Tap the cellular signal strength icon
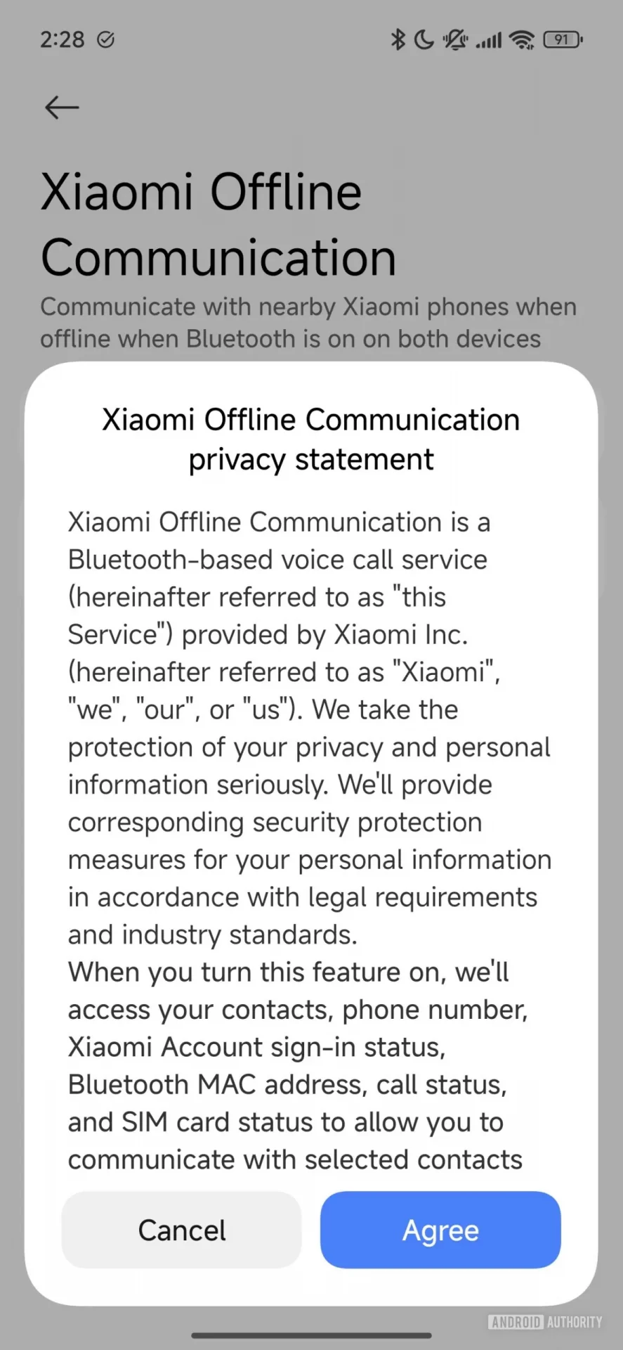The height and width of the screenshot is (1350, 623). click(x=489, y=40)
